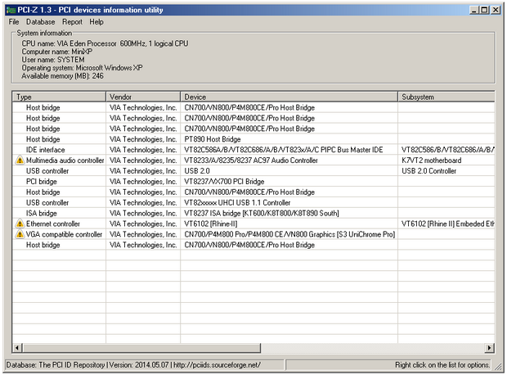Select the IDE interface row
The image size is (507, 375).
click(253, 150)
